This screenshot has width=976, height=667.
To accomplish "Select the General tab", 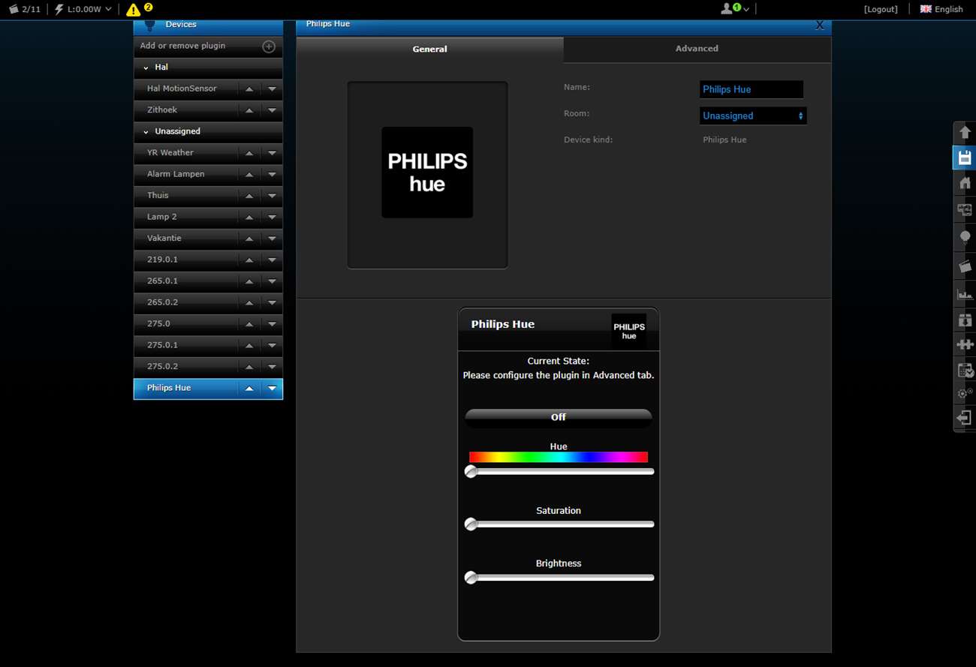I will 429,50.
